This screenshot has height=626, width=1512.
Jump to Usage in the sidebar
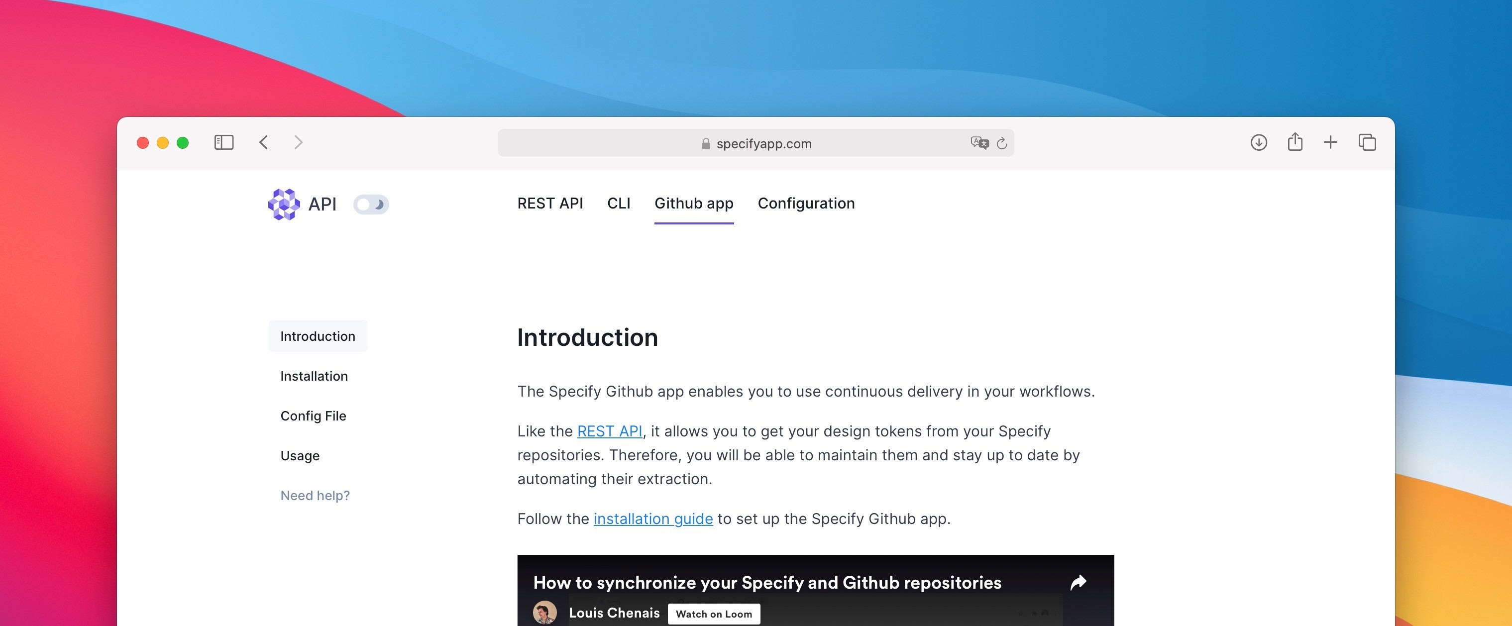[x=300, y=456]
